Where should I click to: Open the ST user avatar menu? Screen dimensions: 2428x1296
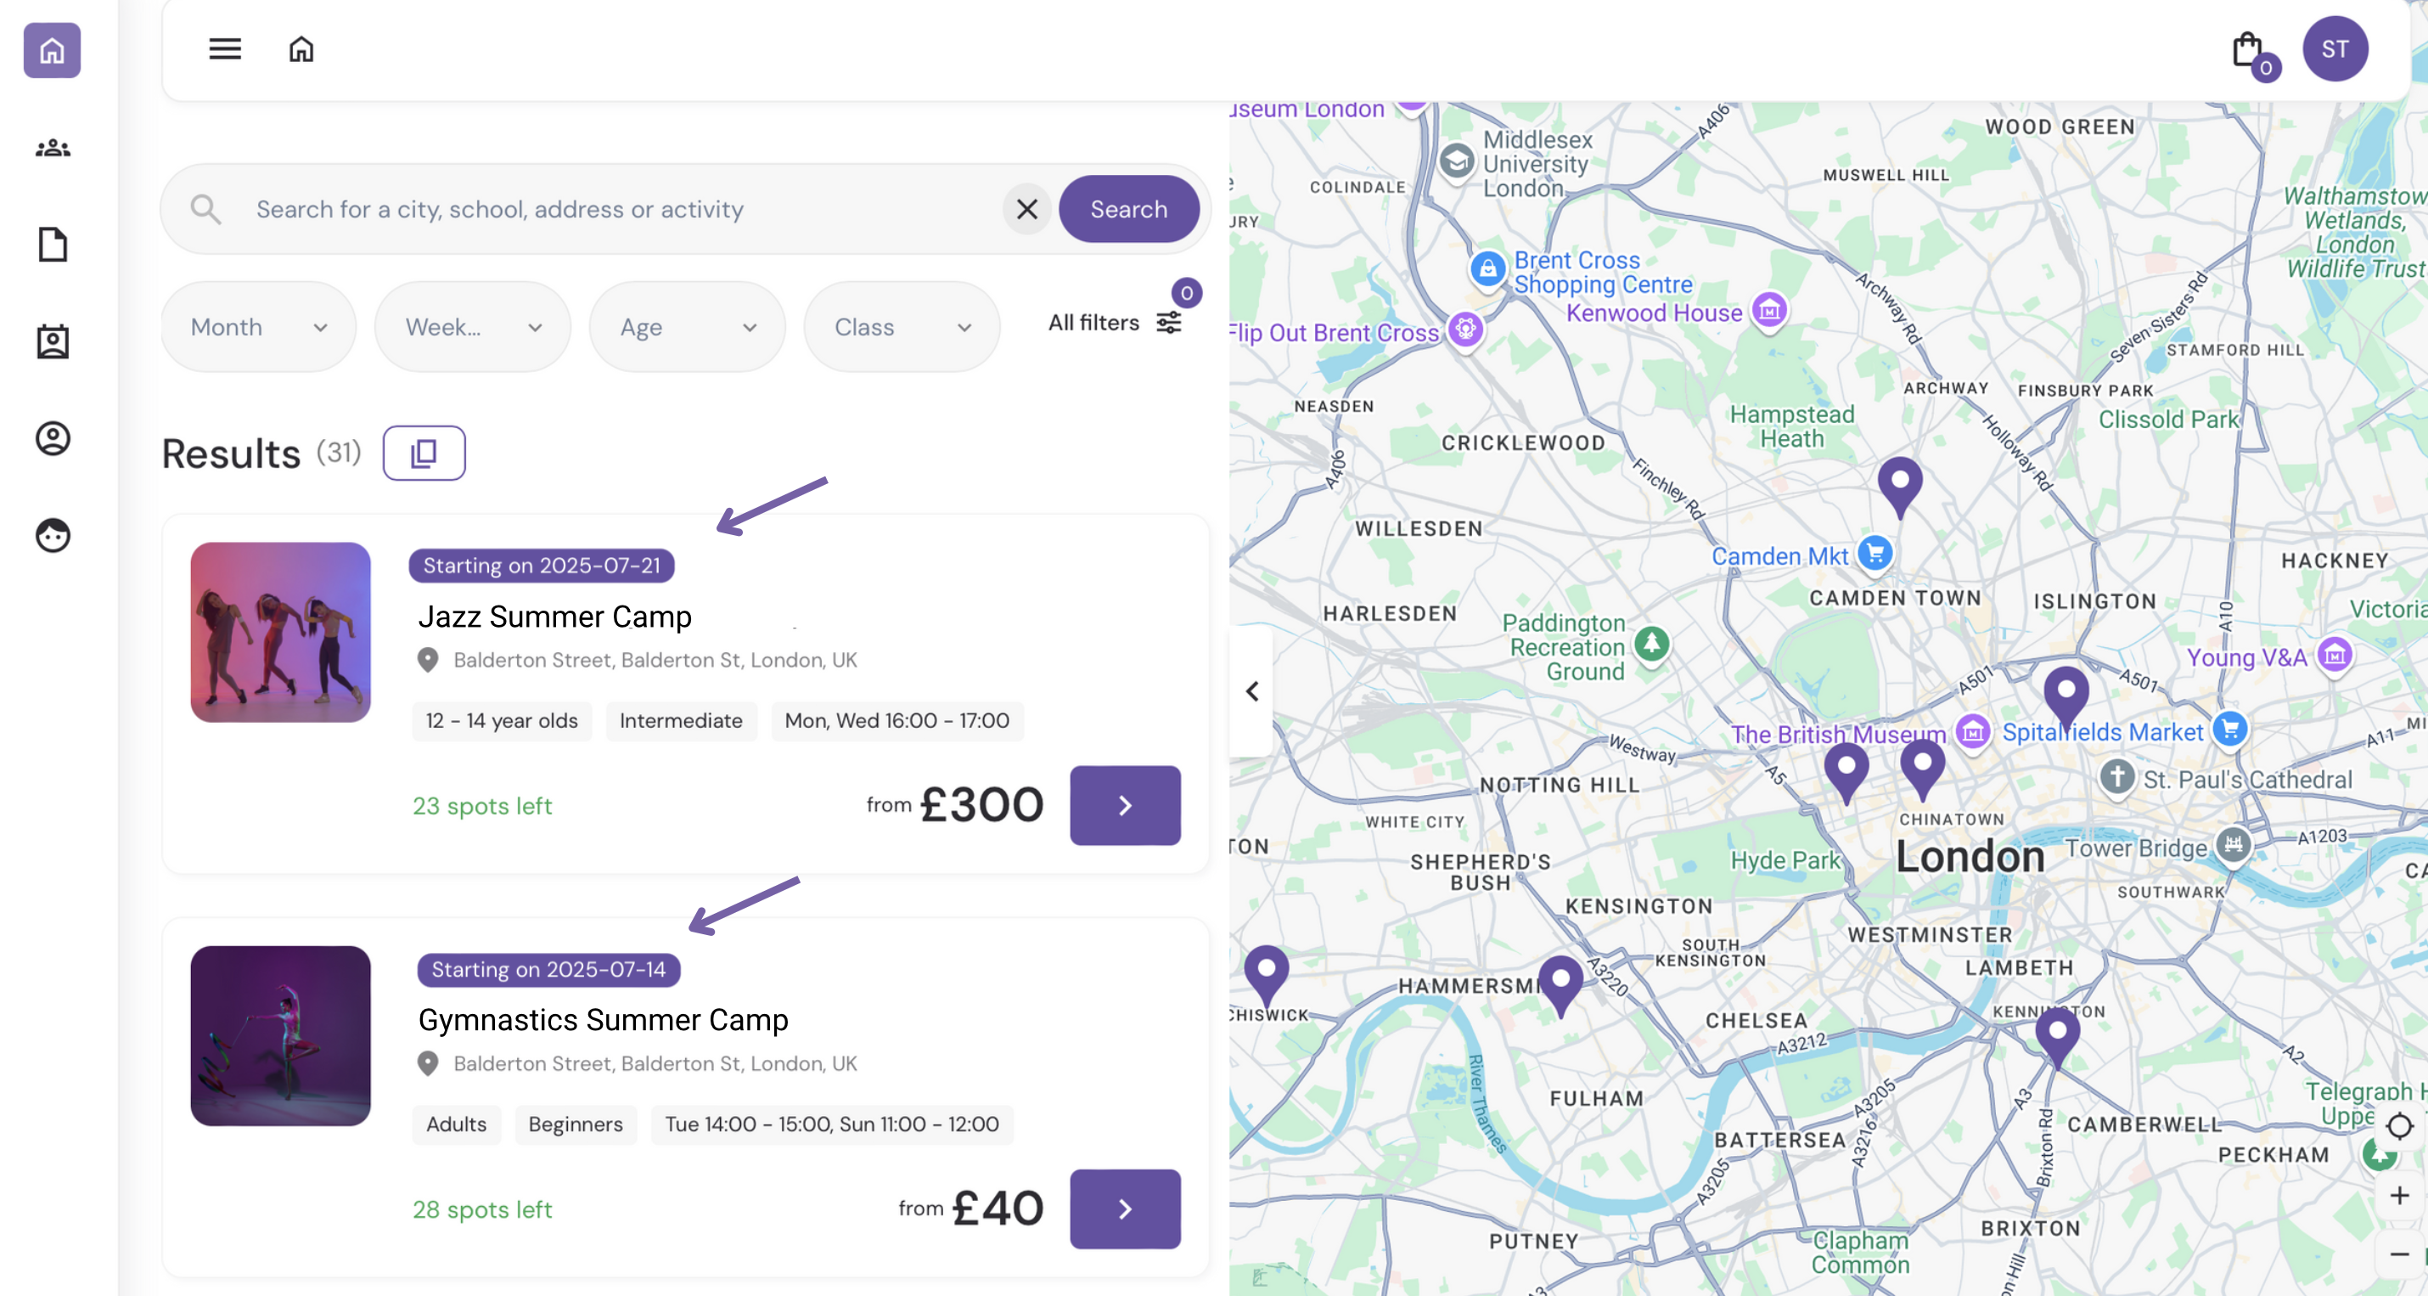point(2334,49)
